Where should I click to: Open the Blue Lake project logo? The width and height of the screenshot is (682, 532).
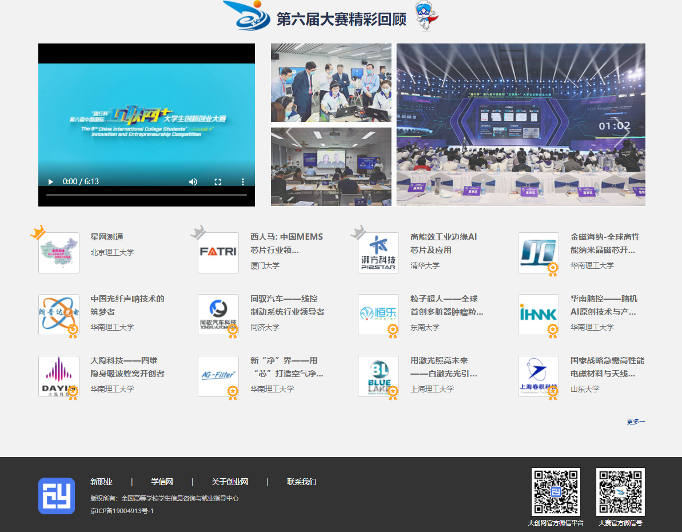(x=378, y=376)
